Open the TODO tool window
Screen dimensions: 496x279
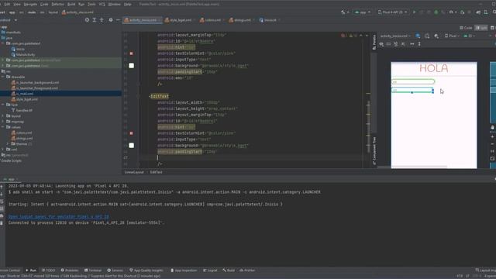pyautogui.click(x=48, y=270)
